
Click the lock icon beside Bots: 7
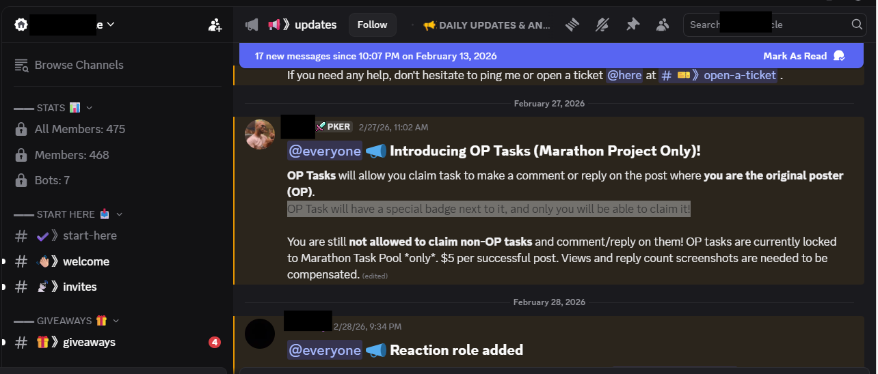pos(21,180)
